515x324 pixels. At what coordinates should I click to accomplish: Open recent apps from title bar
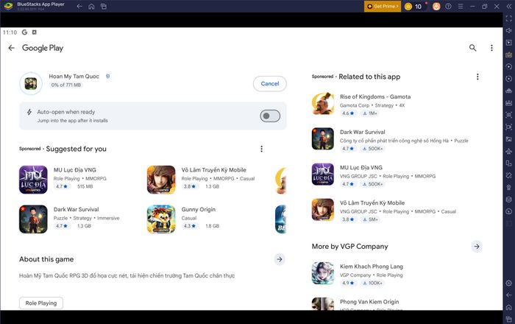[x=104, y=6]
